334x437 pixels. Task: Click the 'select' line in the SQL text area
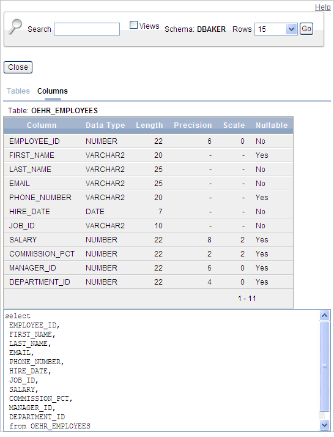pos(18,316)
